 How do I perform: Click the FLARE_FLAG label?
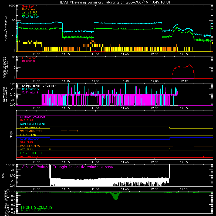(x=28, y=135)
